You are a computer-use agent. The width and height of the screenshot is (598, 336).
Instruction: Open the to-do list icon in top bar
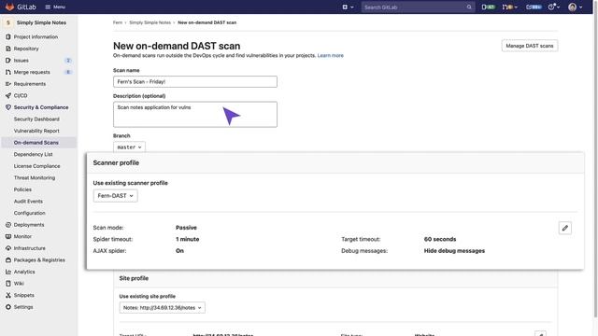(534, 7)
